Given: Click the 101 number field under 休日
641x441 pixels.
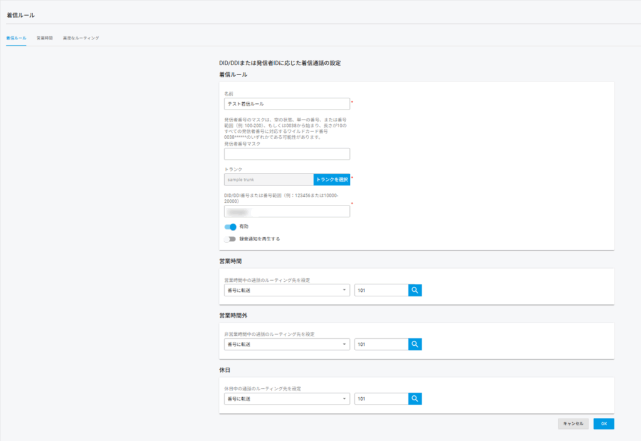Looking at the screenshot, I should coord(381,398).
